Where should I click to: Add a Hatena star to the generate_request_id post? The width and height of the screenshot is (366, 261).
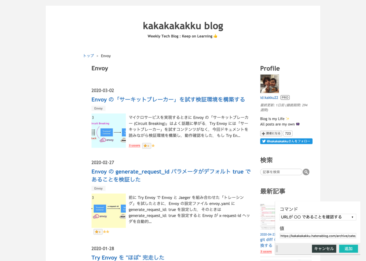(x=98, y=232)
